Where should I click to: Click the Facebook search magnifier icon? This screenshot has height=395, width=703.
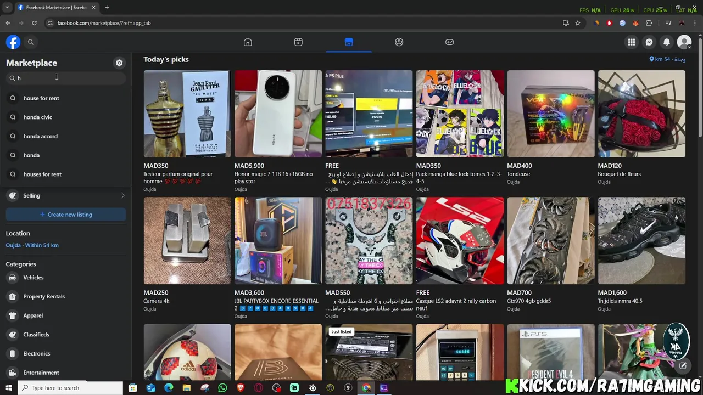click(31, 42)
